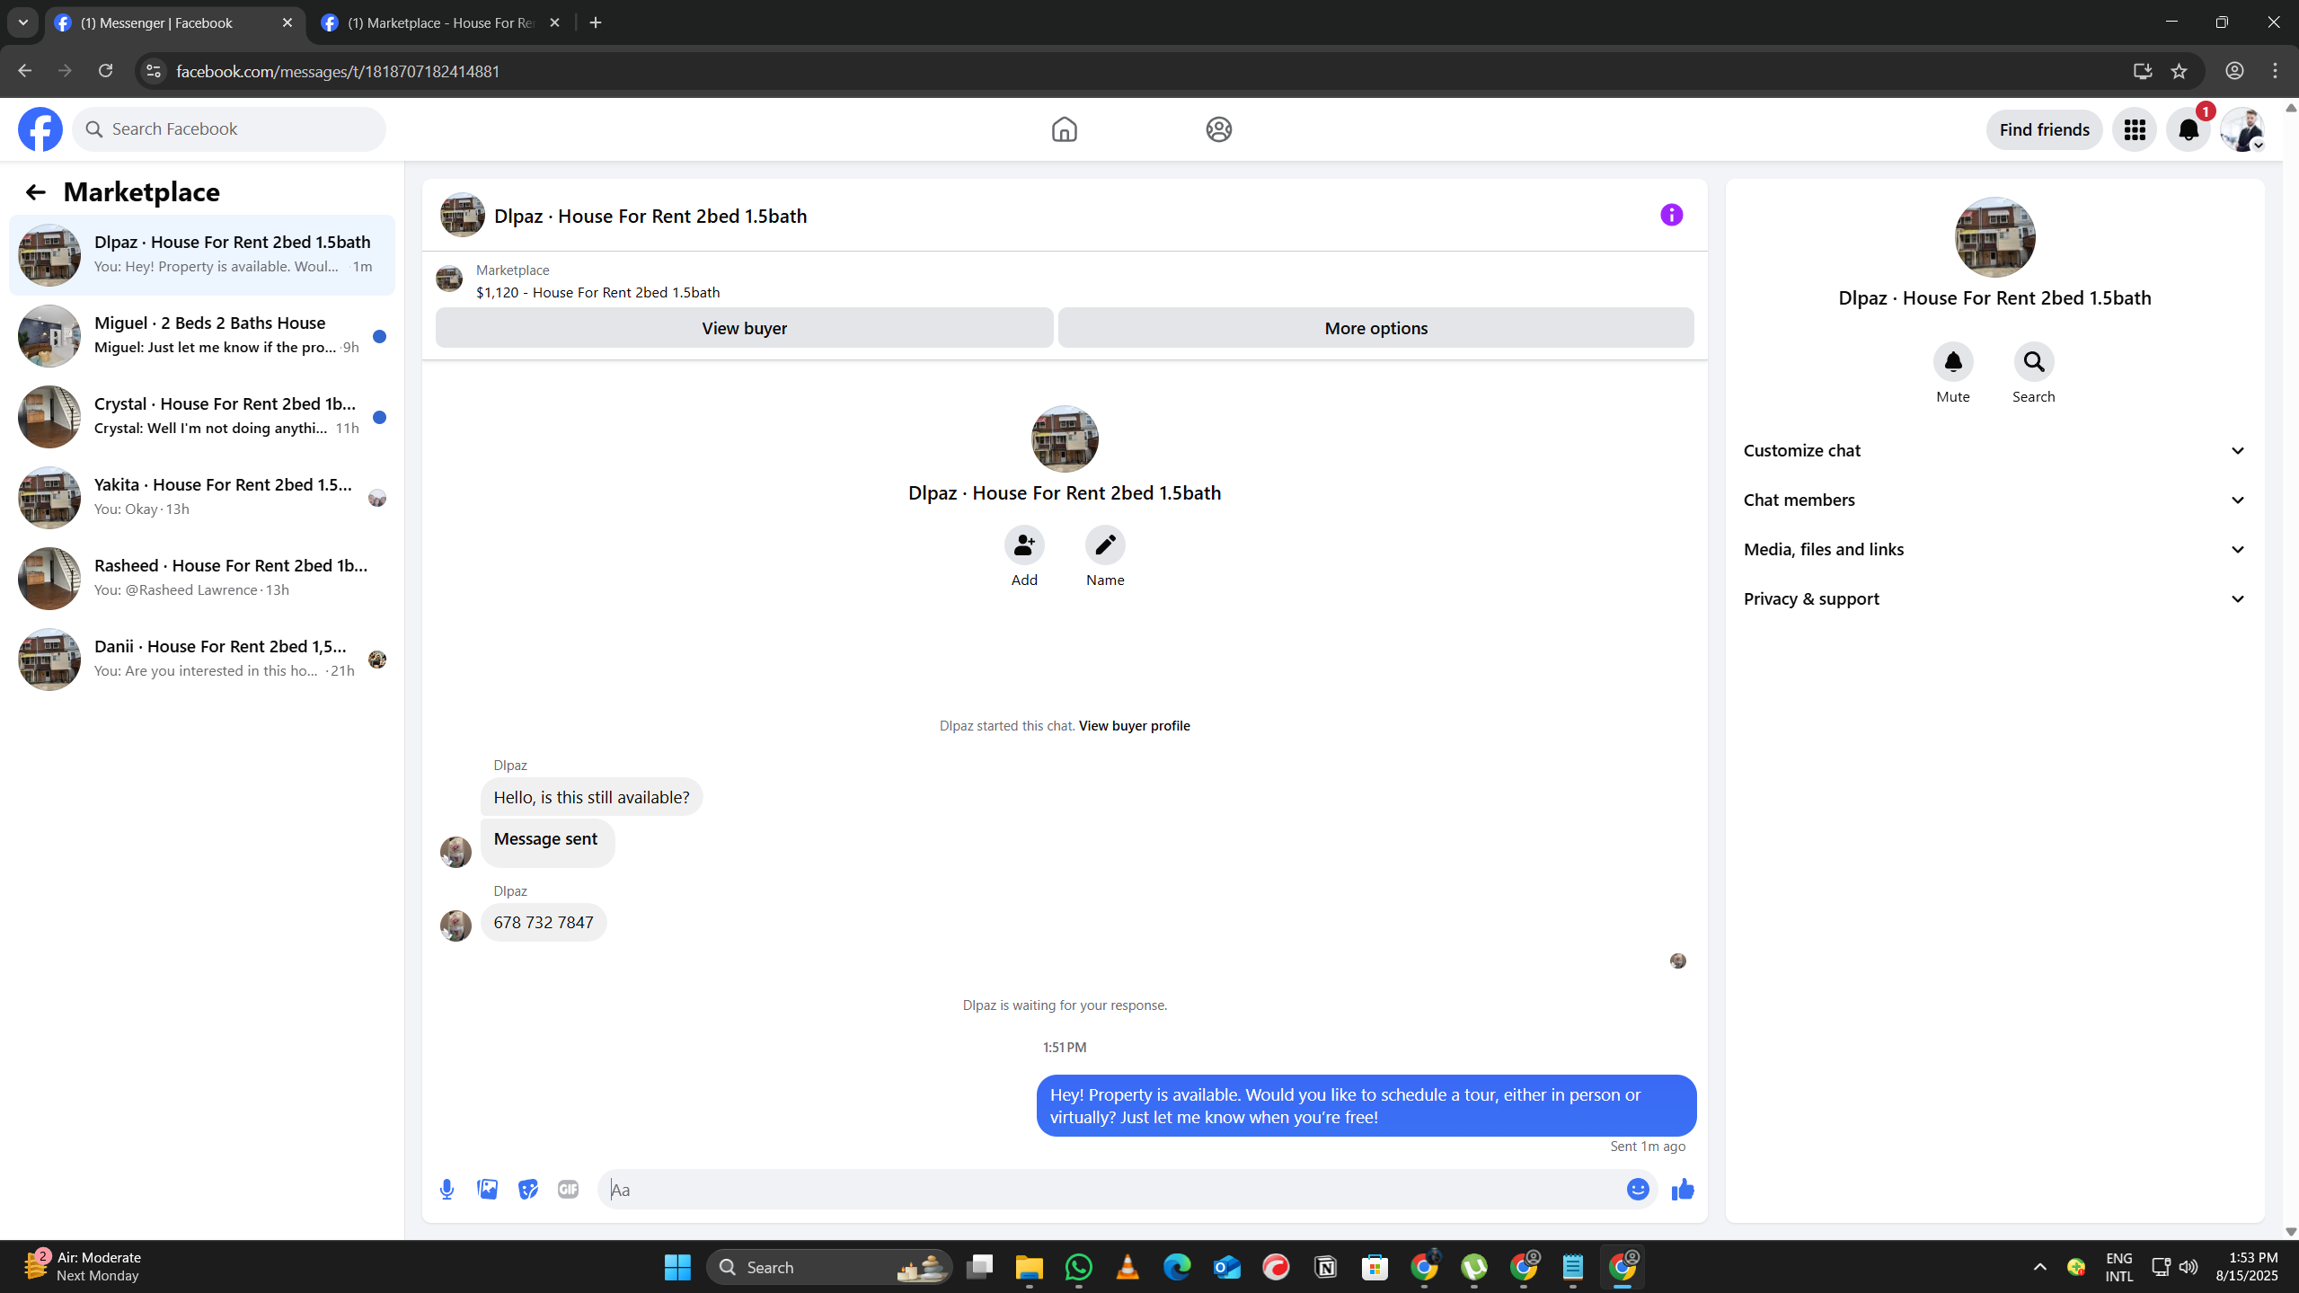Send a thumbs-up like

1682,1189
